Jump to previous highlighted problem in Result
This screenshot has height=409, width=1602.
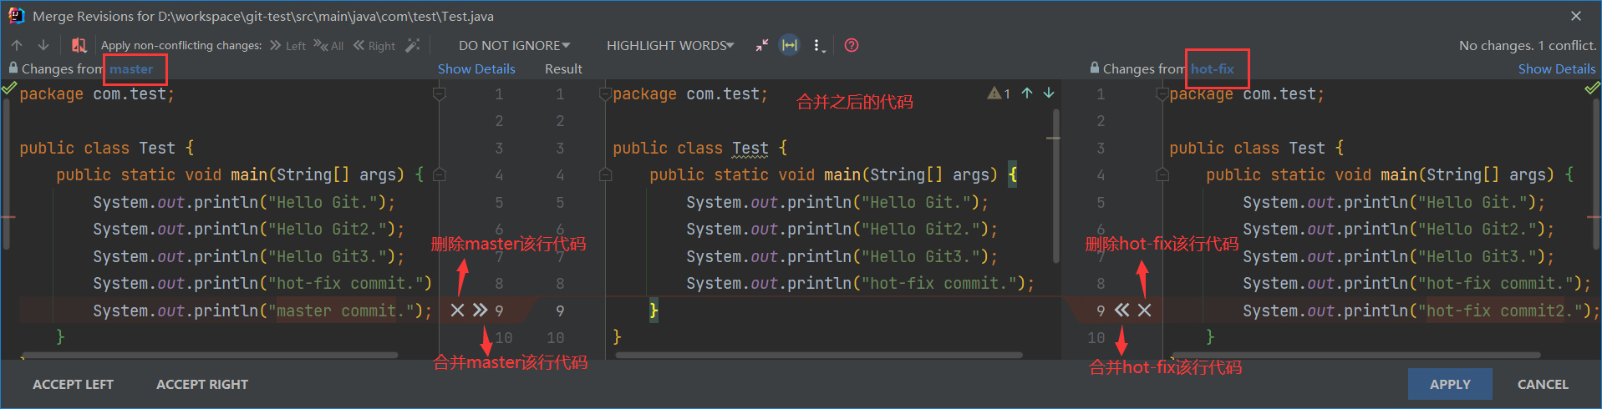[1027, 93]
